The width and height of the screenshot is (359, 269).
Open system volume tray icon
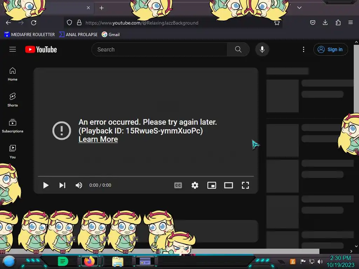click(320, 261)
